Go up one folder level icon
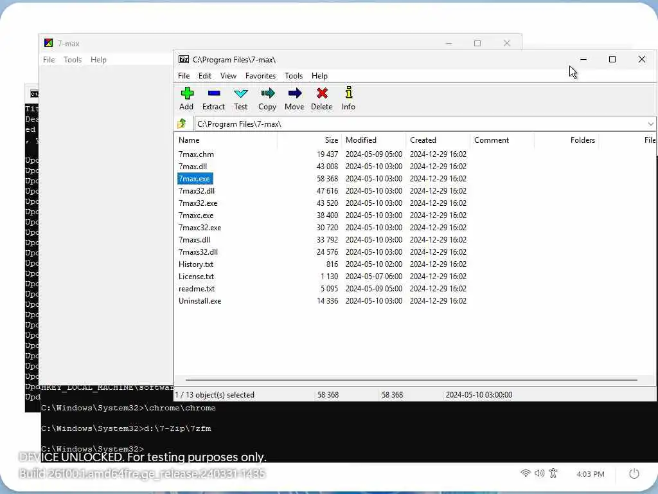The height and width of the screenshot is (494, 658). (x=182, y=123)
